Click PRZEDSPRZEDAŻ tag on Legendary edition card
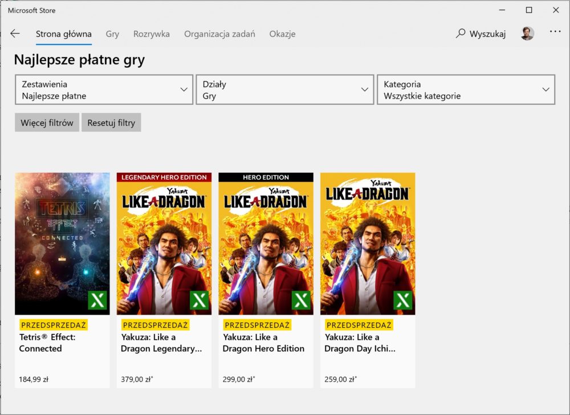This screenshot has width=570, height=415. [155, 325]
